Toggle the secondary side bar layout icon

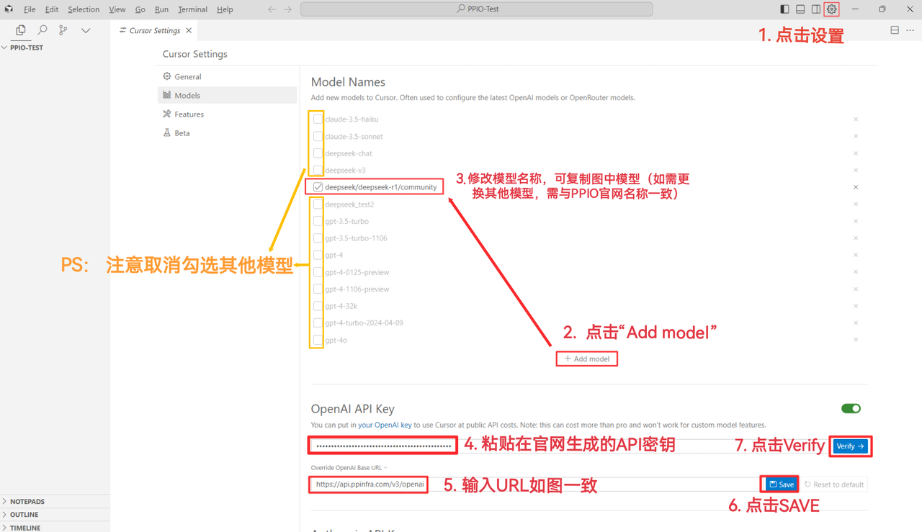(x=816, y=9)
